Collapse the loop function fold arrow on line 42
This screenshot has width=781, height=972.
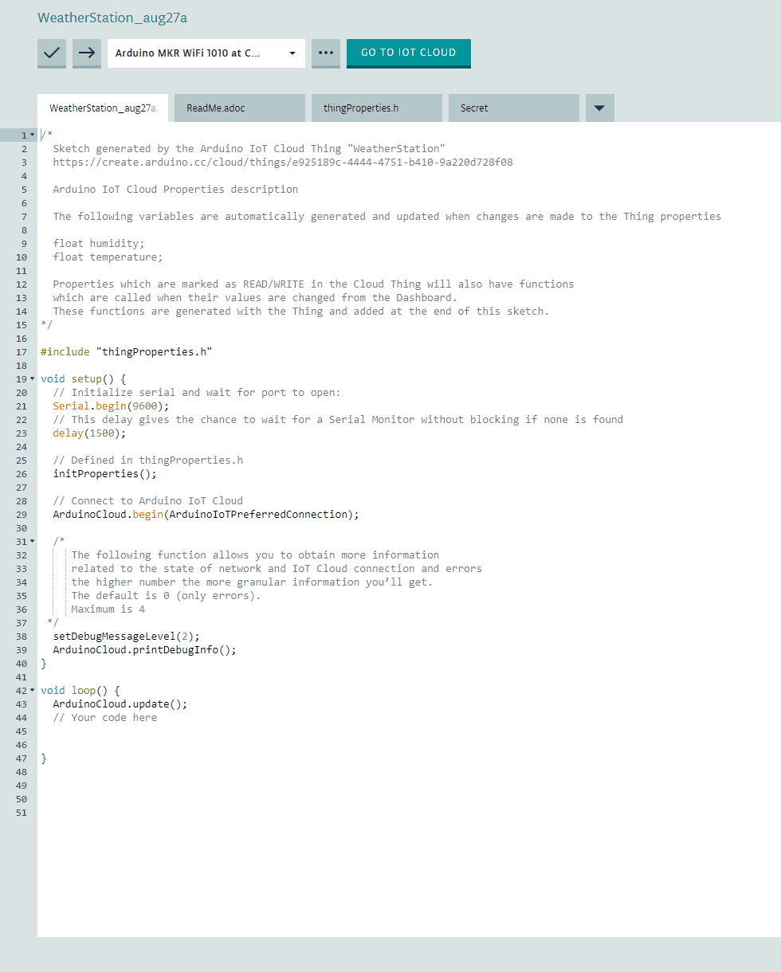tap(30, 690)
